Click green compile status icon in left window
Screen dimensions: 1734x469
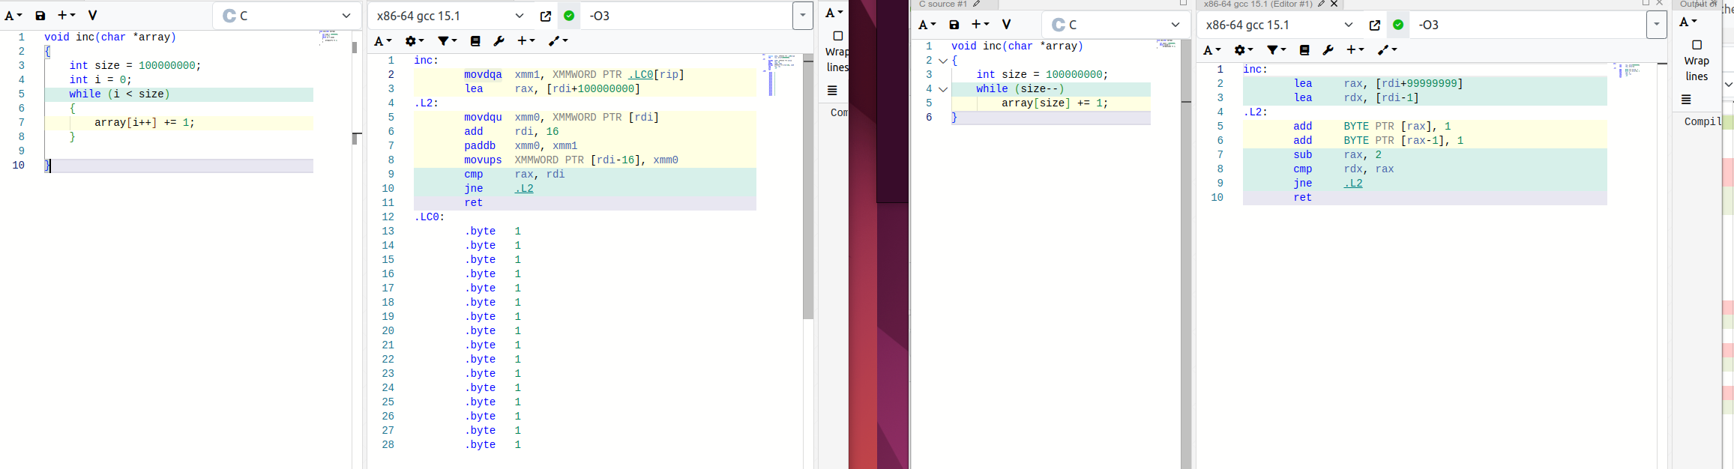click(x=569, y=16)
